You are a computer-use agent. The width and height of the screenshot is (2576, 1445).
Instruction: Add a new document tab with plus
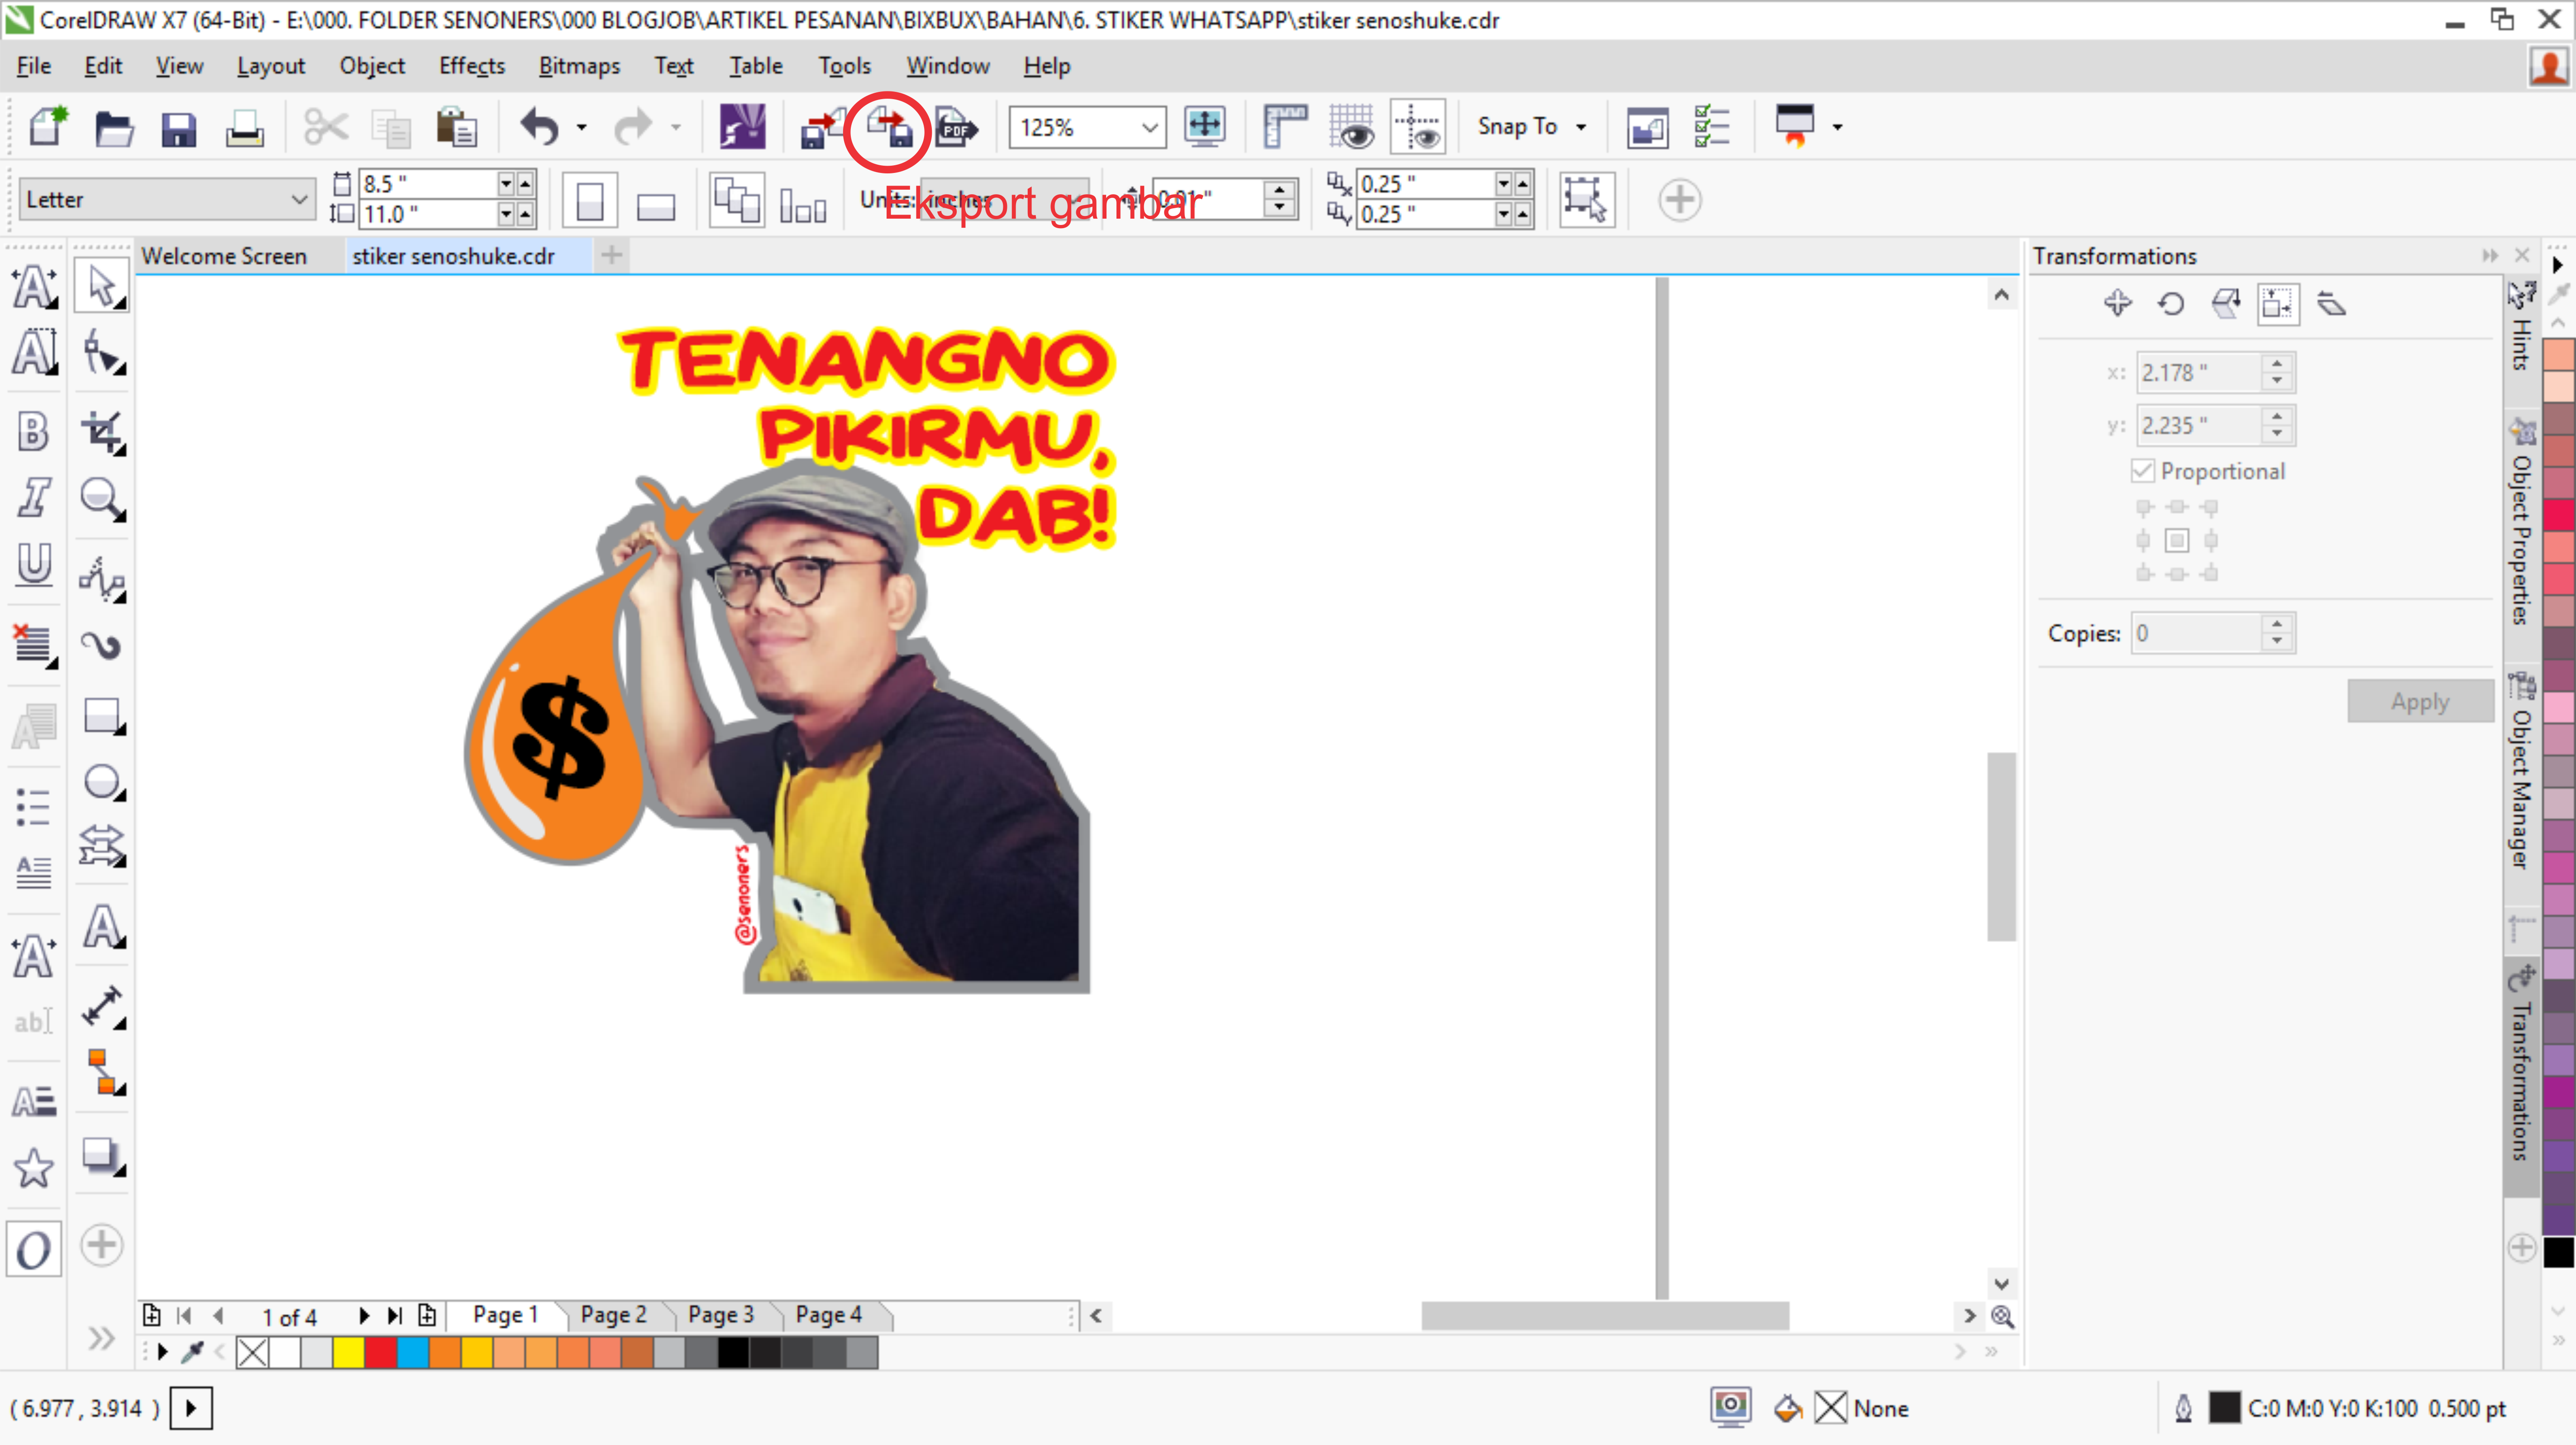coord(612,256)
